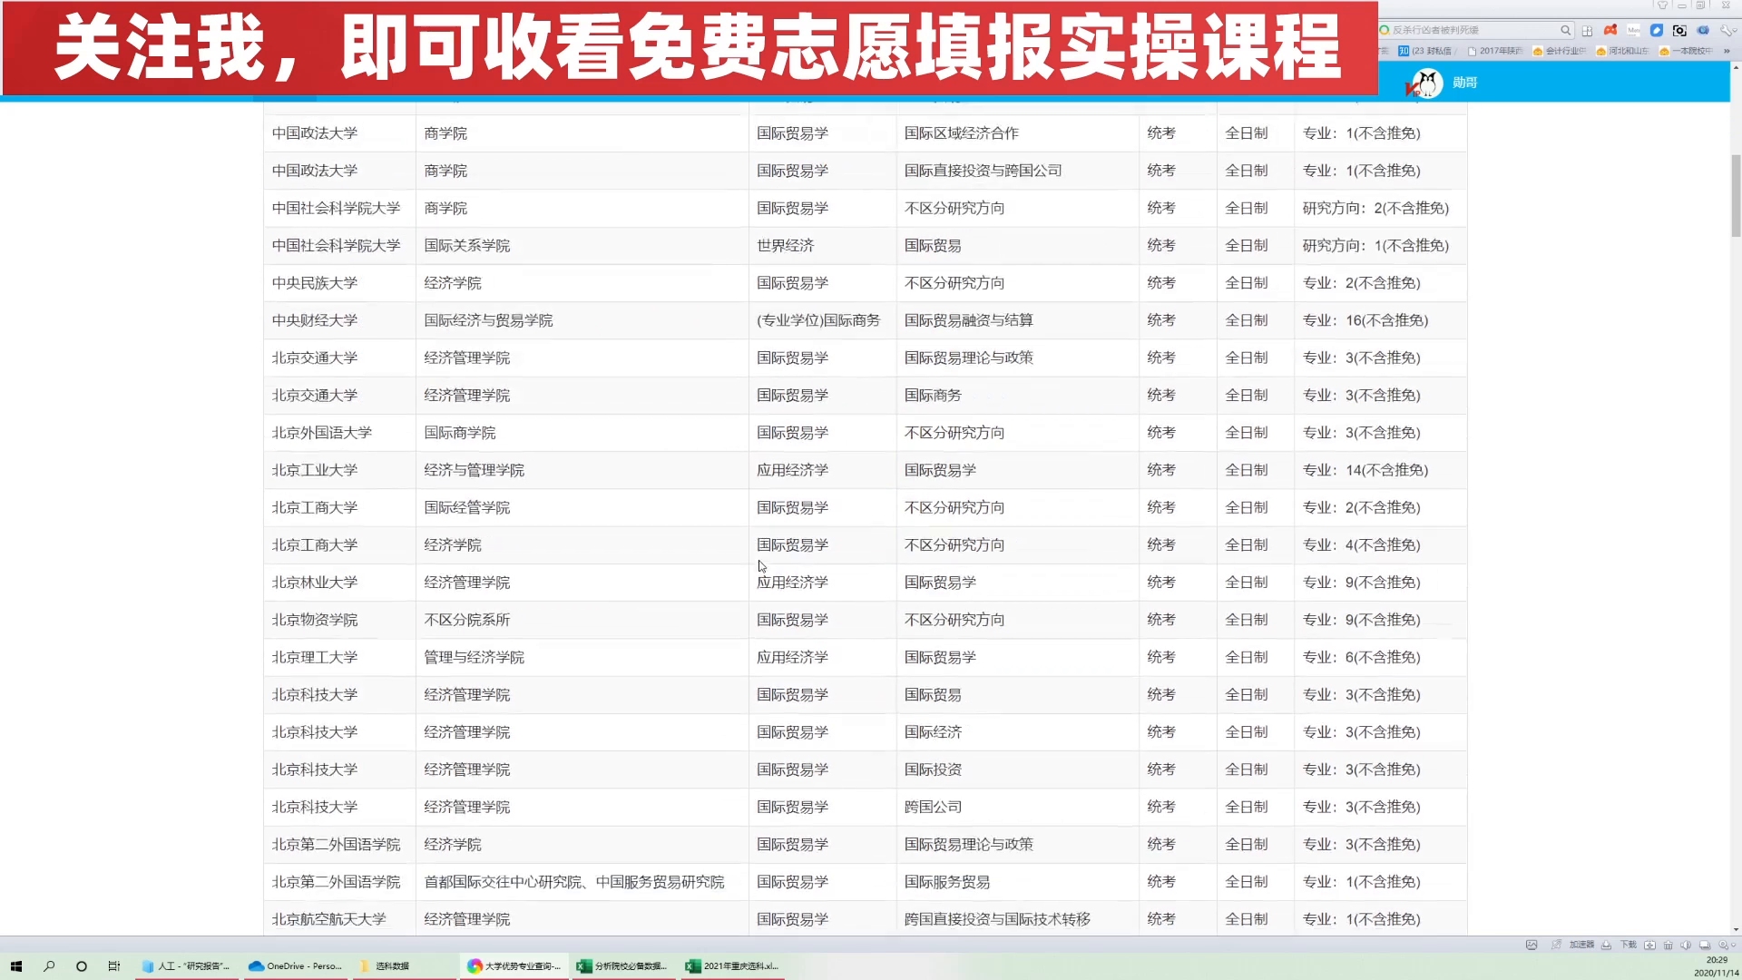
Task: Click the scrollbar down arrow
Action: pyautogui.click(x=1736, y=929)
